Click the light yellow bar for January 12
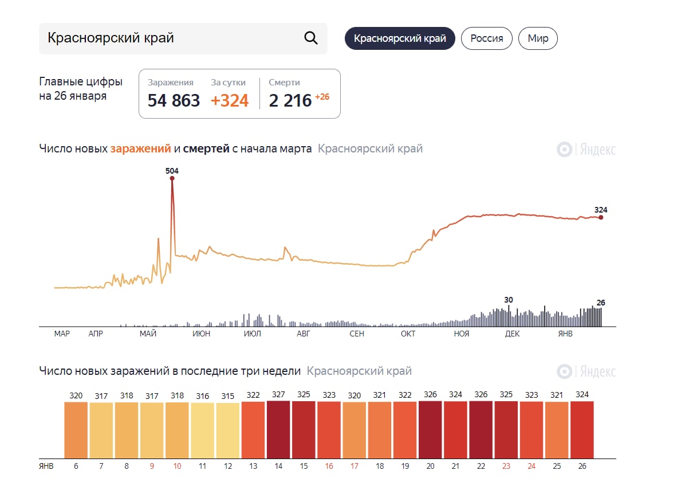The width and height of the screenshot is (685, 478). pyautogui.click(x=228, y=430)
